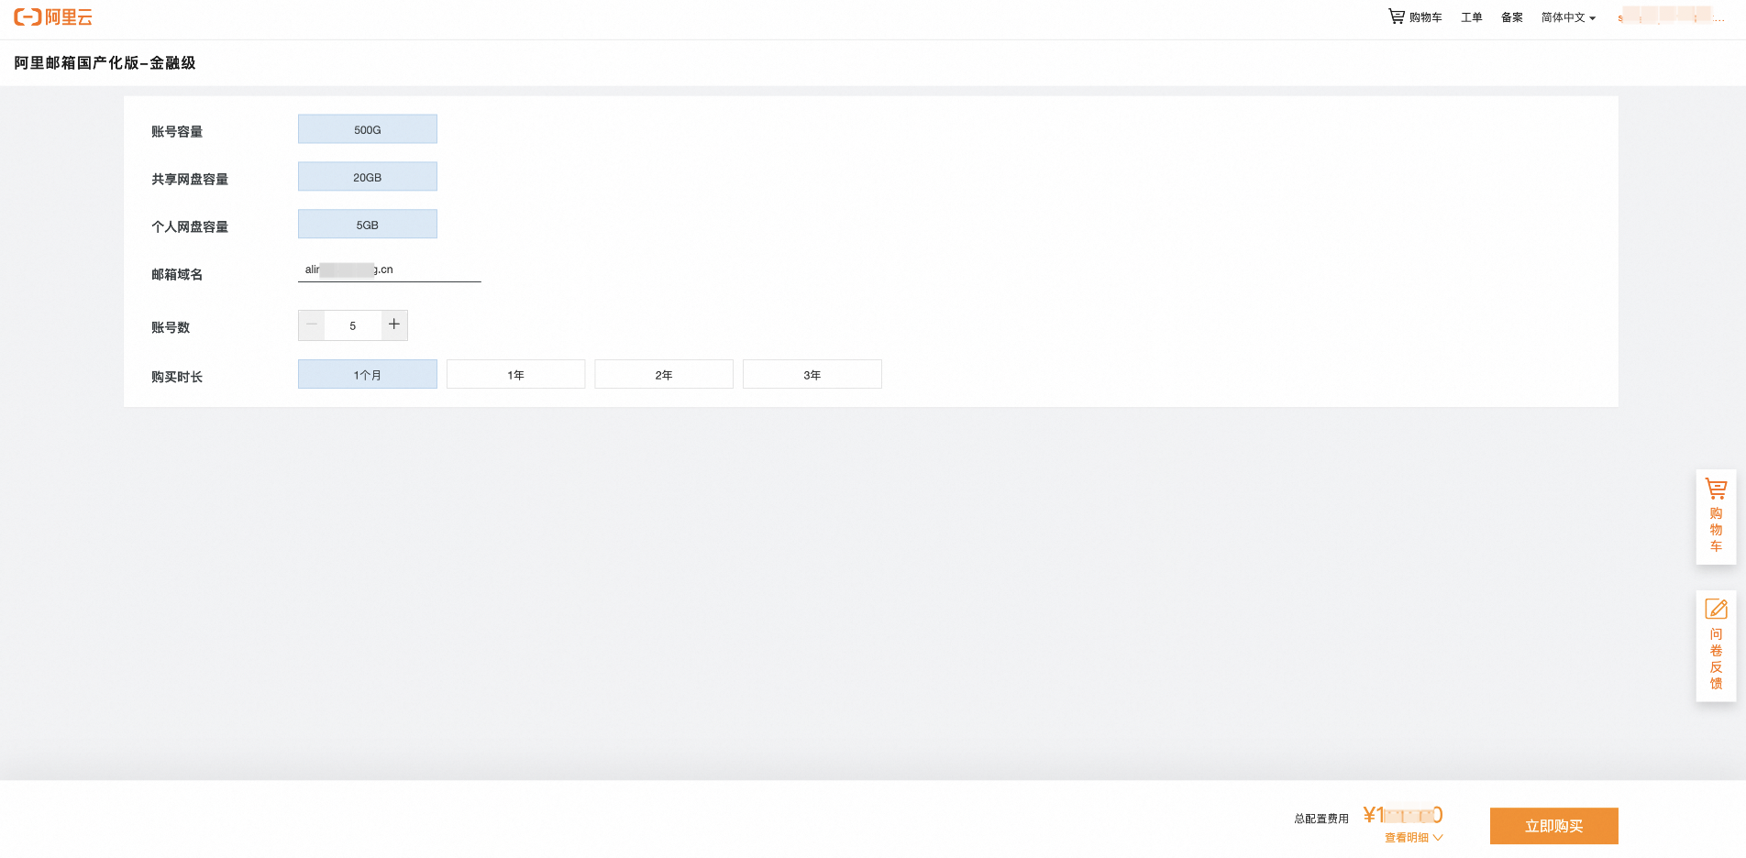
Task: Select the 5GB personal disk capacity
Action: point(367,225)
